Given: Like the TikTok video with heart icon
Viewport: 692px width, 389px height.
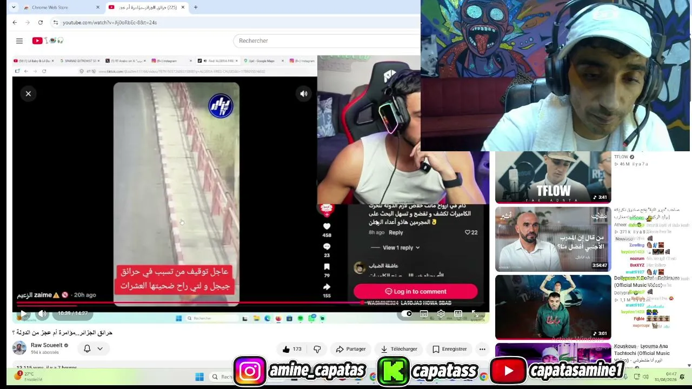Looking at the screenshot, I should [327, 226].
